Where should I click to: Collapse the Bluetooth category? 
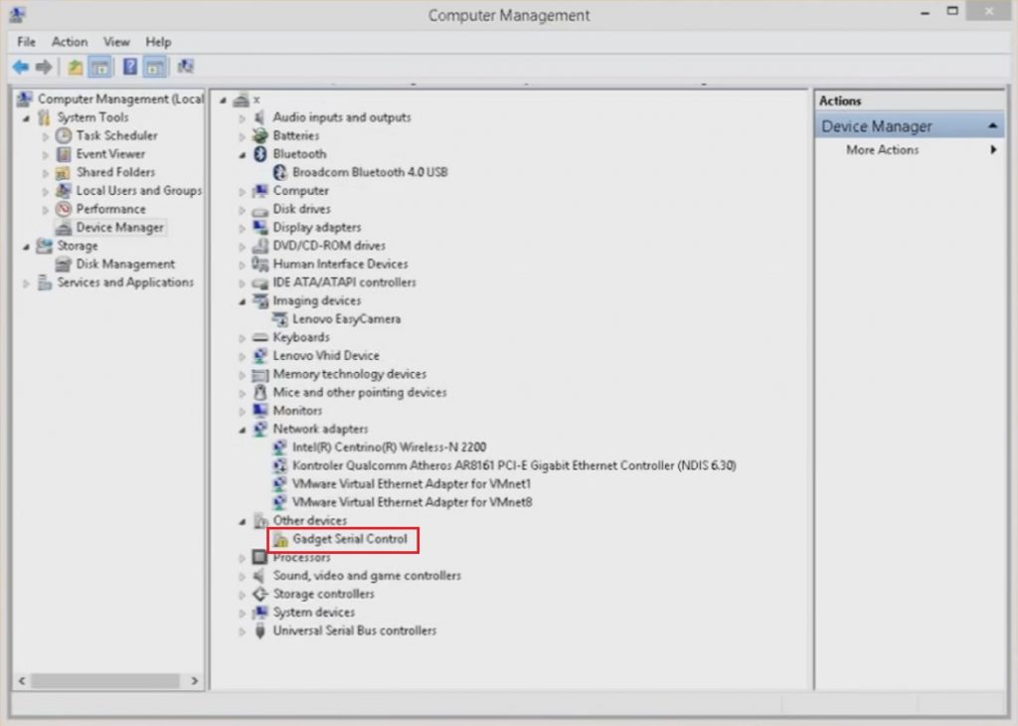(x=245, y=153)
